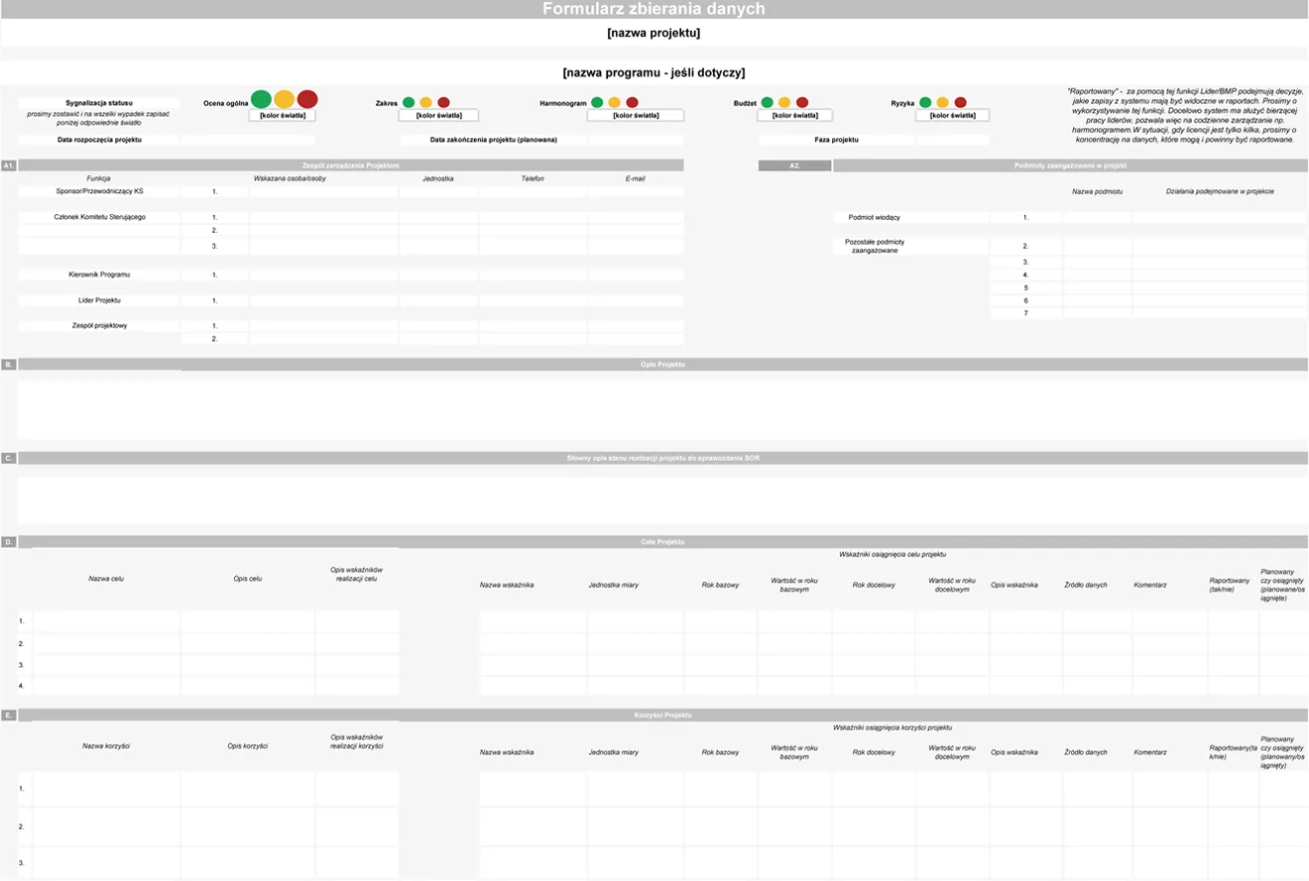Select the yellow circle beside Zakres
Screen dimensions: 1309x881
pyautogui.click(x=425, y=102)
